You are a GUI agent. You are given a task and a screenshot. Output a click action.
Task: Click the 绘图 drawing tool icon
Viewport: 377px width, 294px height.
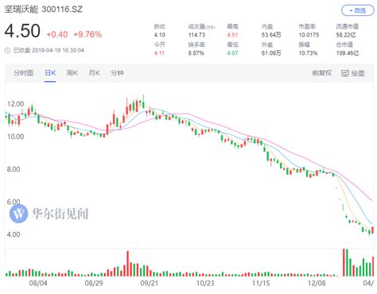345,73
